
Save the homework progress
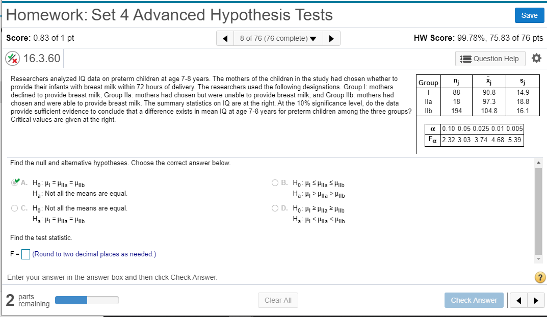pos(529,15)
